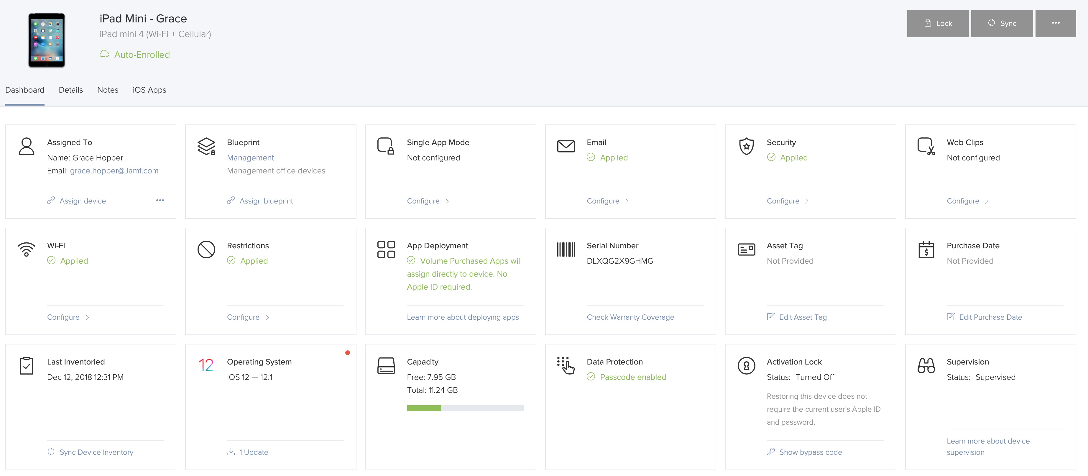Open the top-right more options ellipsis

(x=1055, y=23)
